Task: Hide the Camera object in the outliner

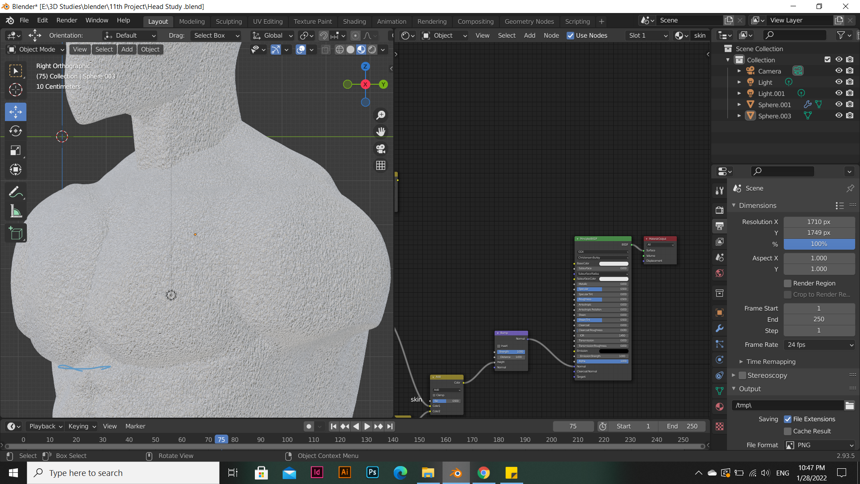Action: [838, 71]
